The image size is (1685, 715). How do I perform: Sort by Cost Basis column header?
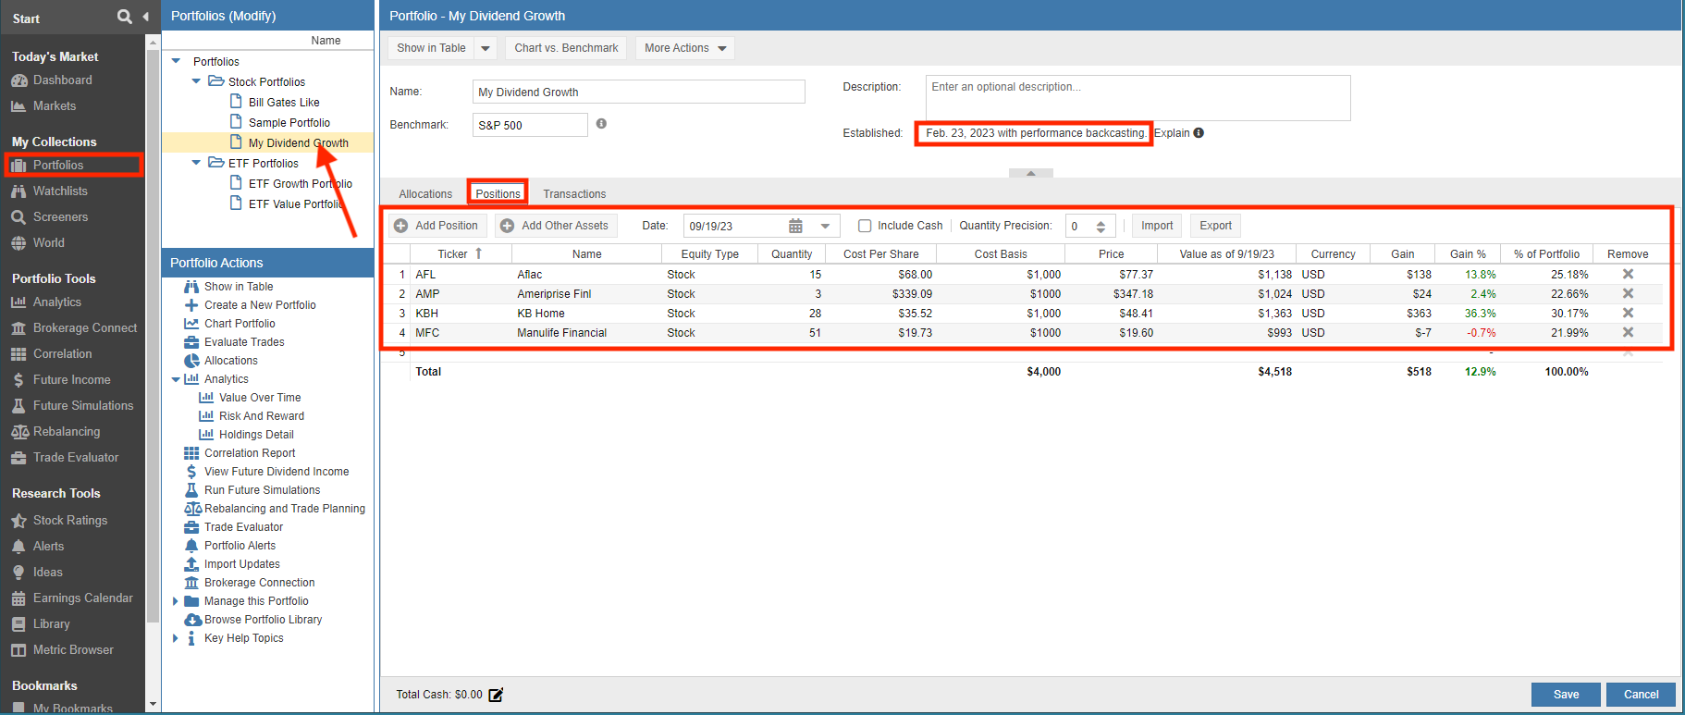[x=1001, y=254]
